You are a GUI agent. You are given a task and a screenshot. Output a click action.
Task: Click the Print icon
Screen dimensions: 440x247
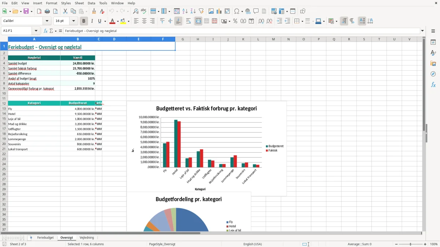[47, 11]
